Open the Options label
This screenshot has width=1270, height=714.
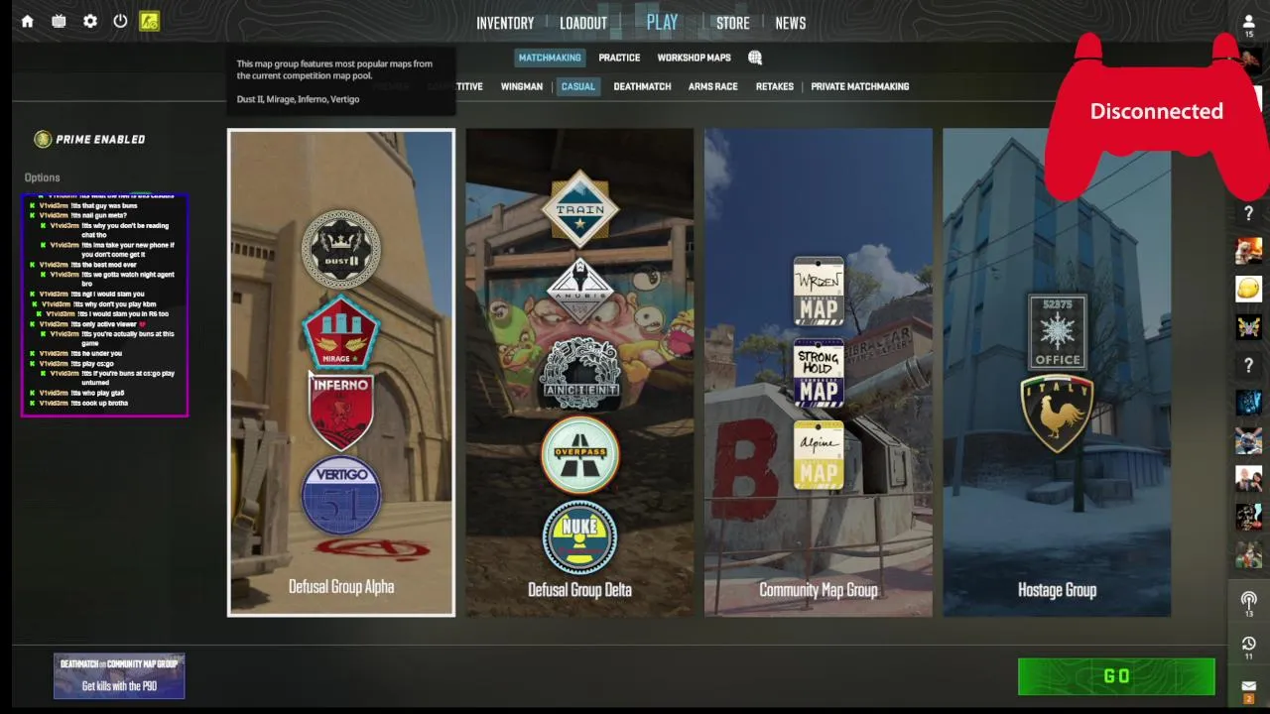(43, 178)
